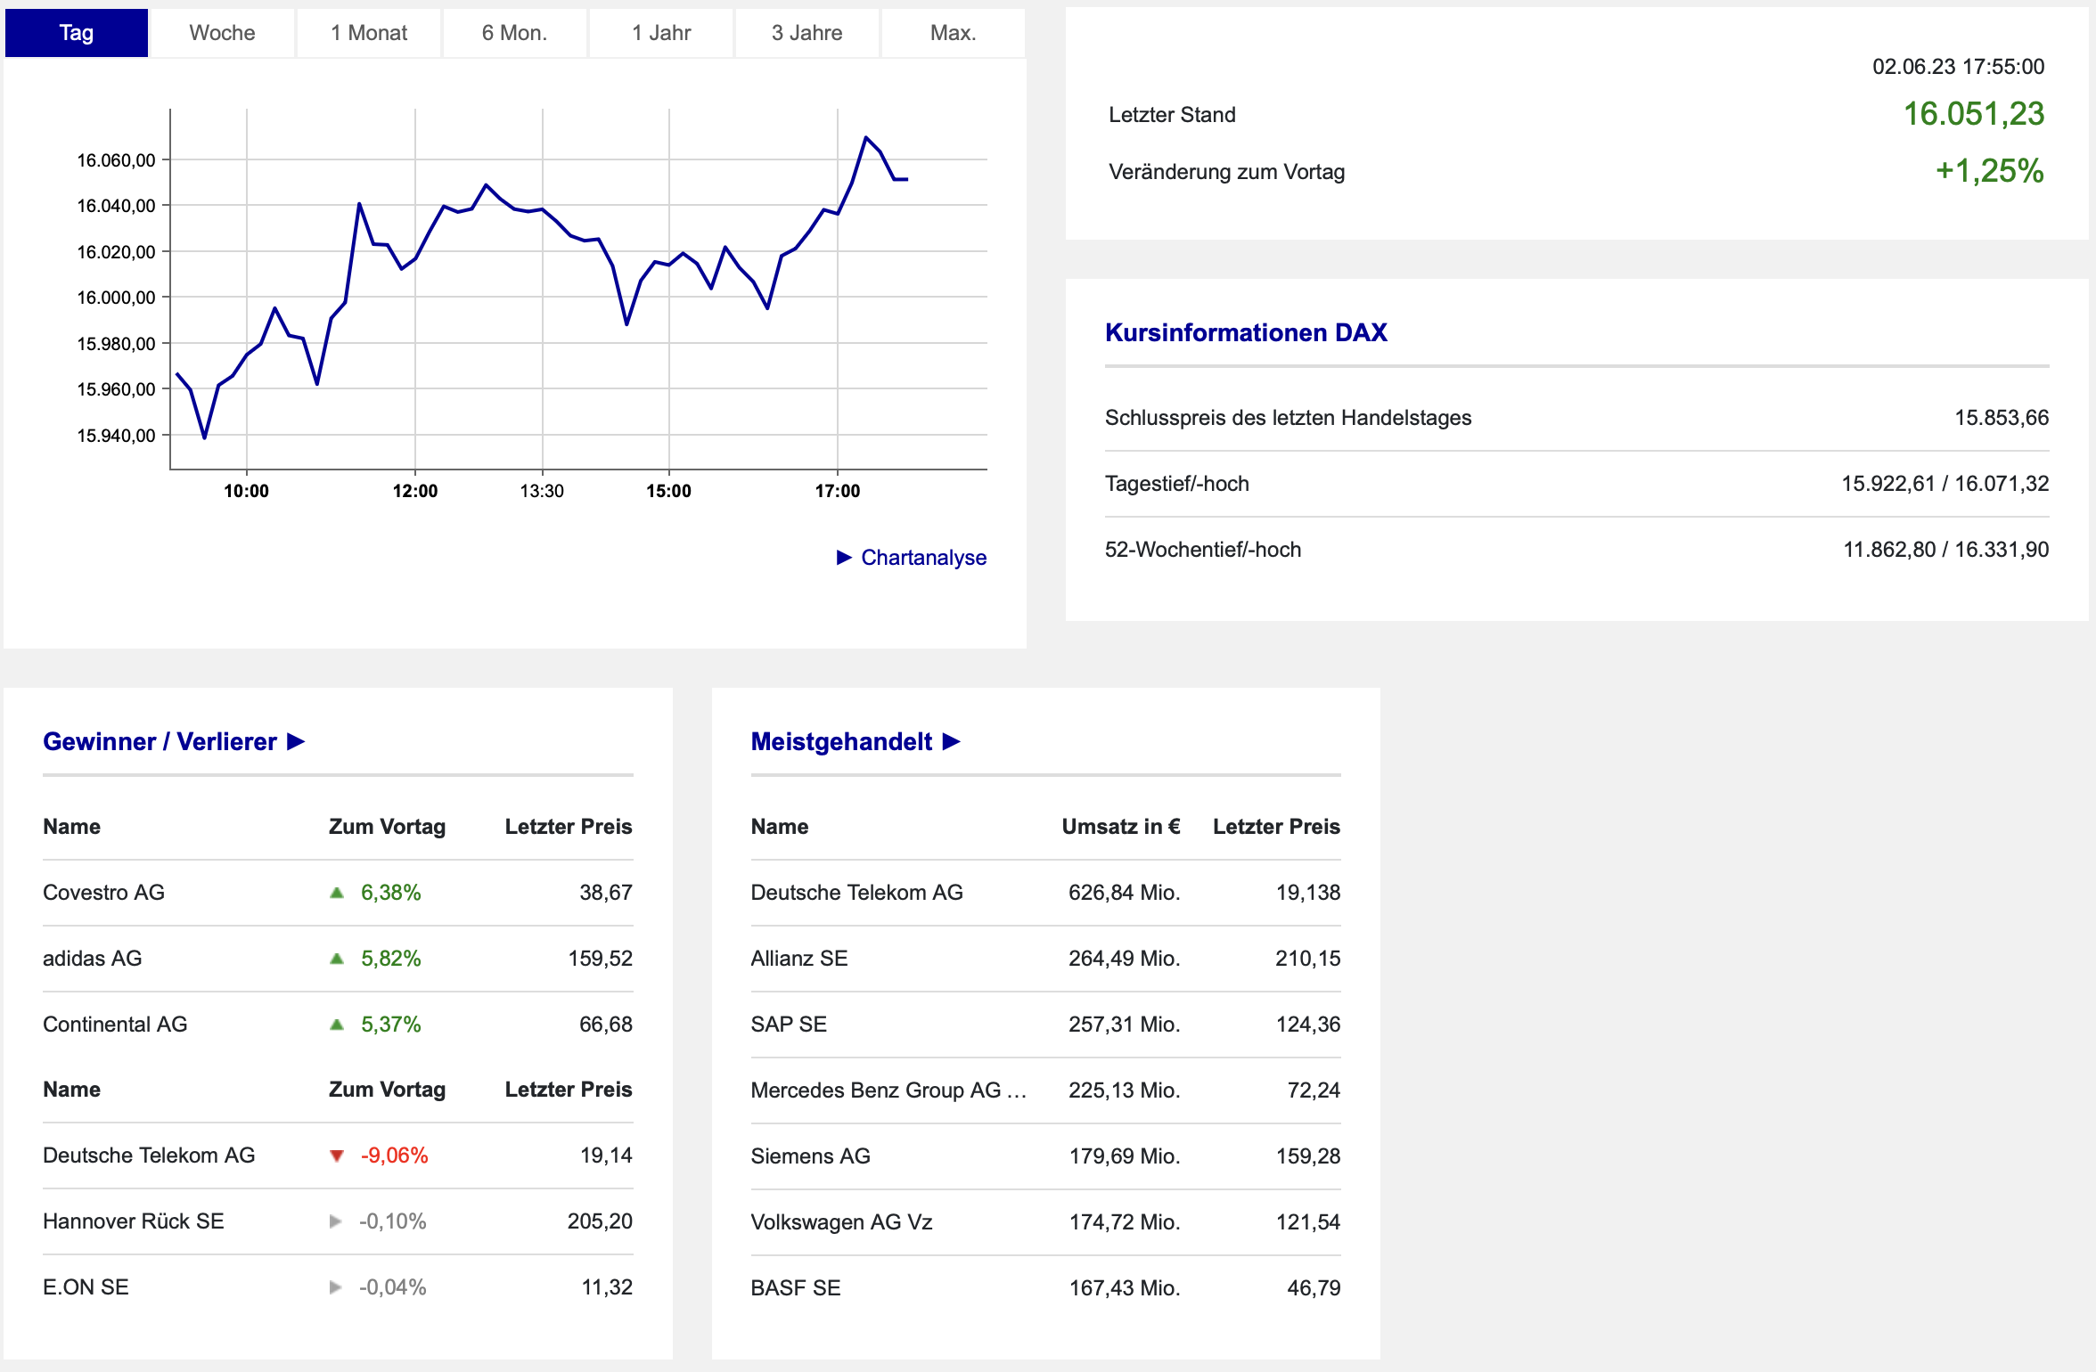The width and height of the screenshot is (2096, 1372).
Task: Click the +1,25% daily change value
Action: [x=1990, y=171]
